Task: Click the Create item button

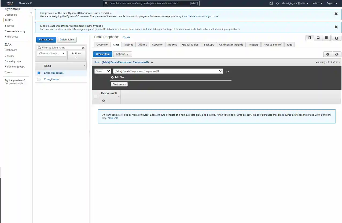Action: pyautogui.click(x=103, y=54)
